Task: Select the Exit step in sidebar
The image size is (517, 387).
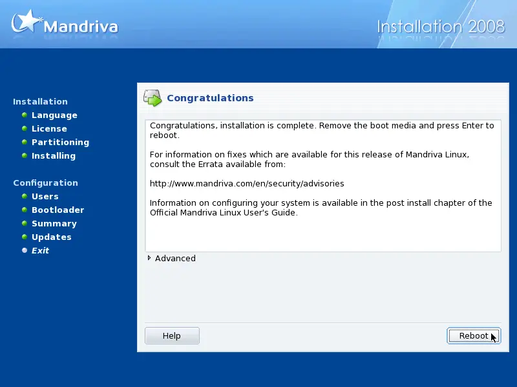Action: (x=40, y=250)
